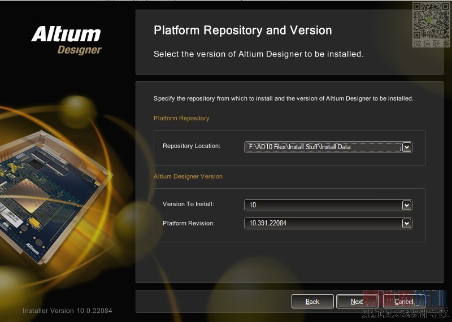The image size is (452, 322).
Task: Select the Repository Location label
Action: click(192, 146)
